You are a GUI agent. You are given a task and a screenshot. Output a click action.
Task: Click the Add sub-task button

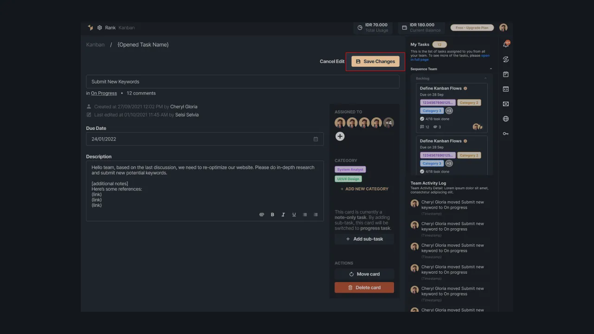364,239
